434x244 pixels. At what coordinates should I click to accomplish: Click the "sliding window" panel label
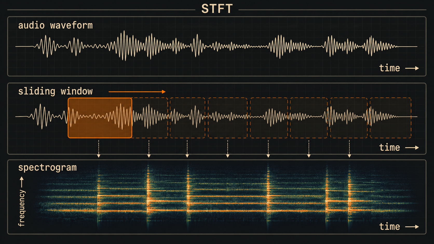coord(55,91)
